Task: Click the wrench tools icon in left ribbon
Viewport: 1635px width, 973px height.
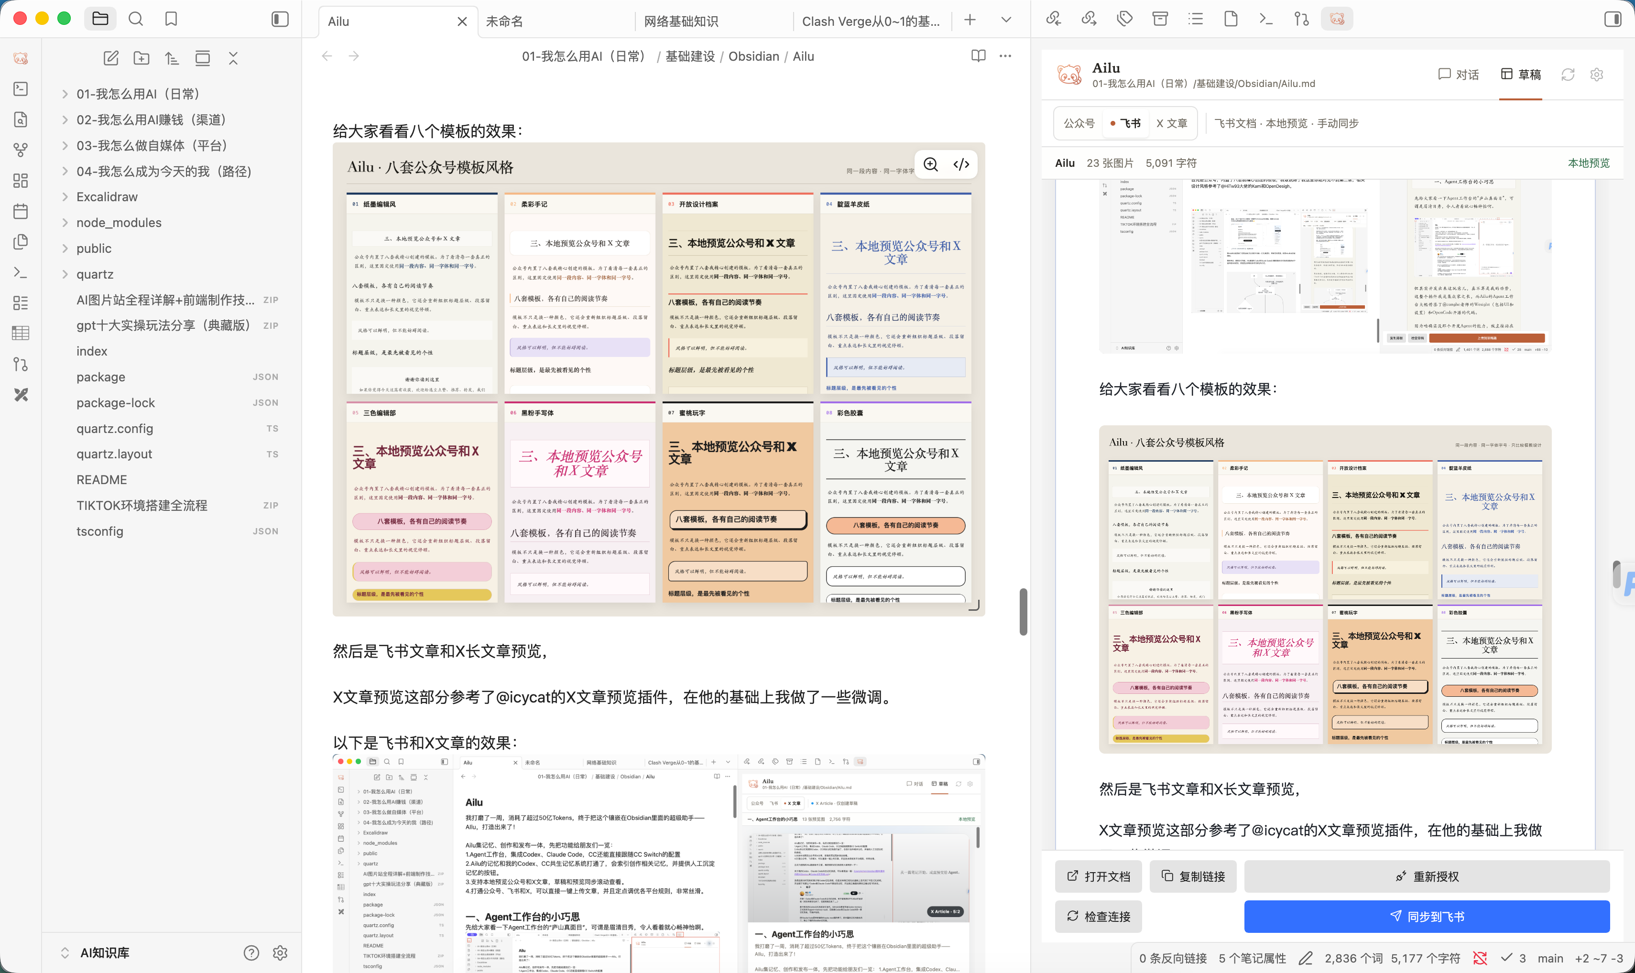Action: 21,395
